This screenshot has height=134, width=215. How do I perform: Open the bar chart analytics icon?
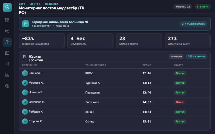pyautogui.click(x=7, y=75)
